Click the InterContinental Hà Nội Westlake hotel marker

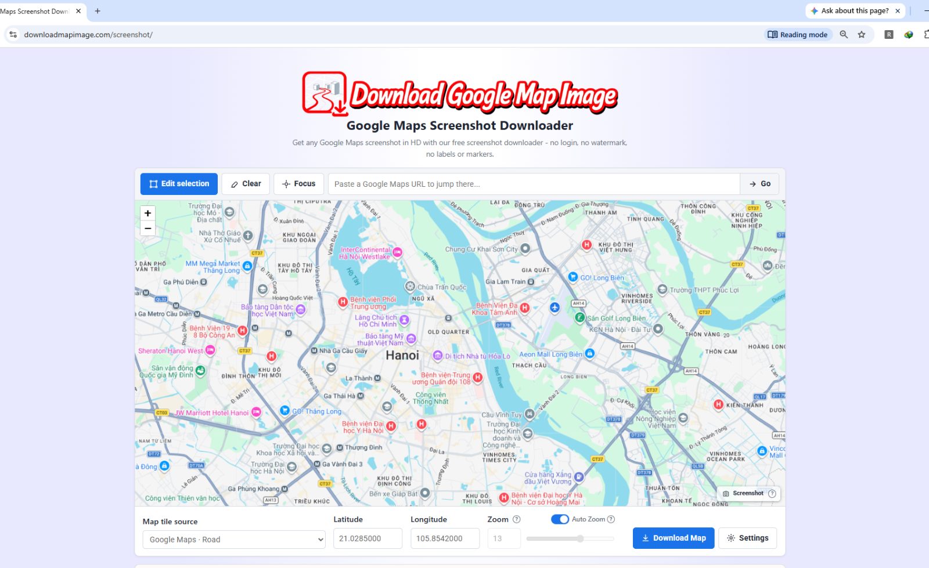coord(398,252)
